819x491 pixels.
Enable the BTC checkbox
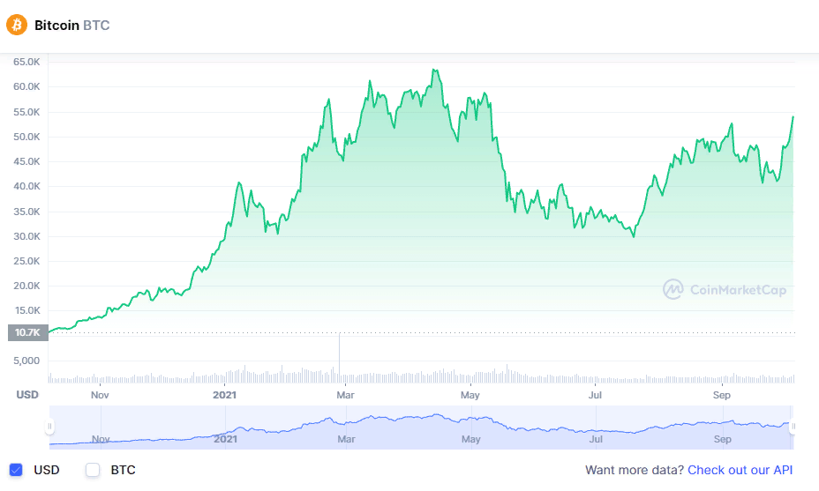tap(93, 470)
